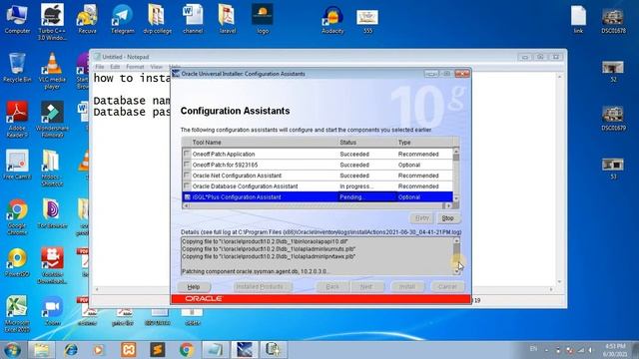Open the logo image on desktop
639x359 pixels.
(x=263, y=20)
